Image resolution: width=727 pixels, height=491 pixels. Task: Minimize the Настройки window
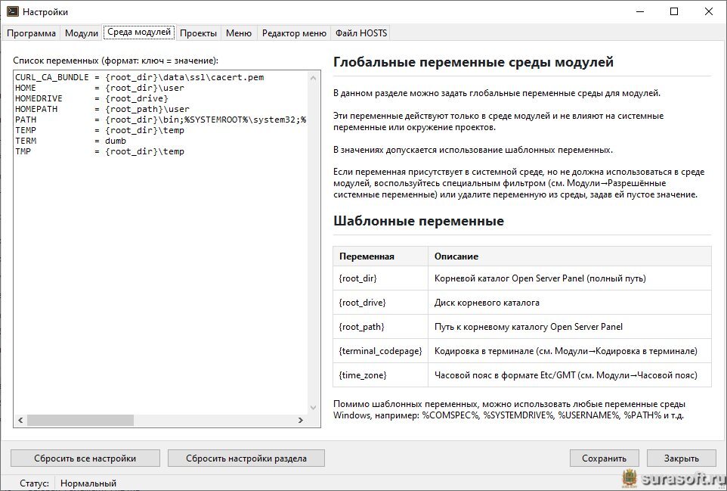pyautogui.click(x=639, y=11)
